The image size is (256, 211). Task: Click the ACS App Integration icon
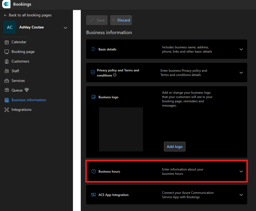(x=93, y=195)
